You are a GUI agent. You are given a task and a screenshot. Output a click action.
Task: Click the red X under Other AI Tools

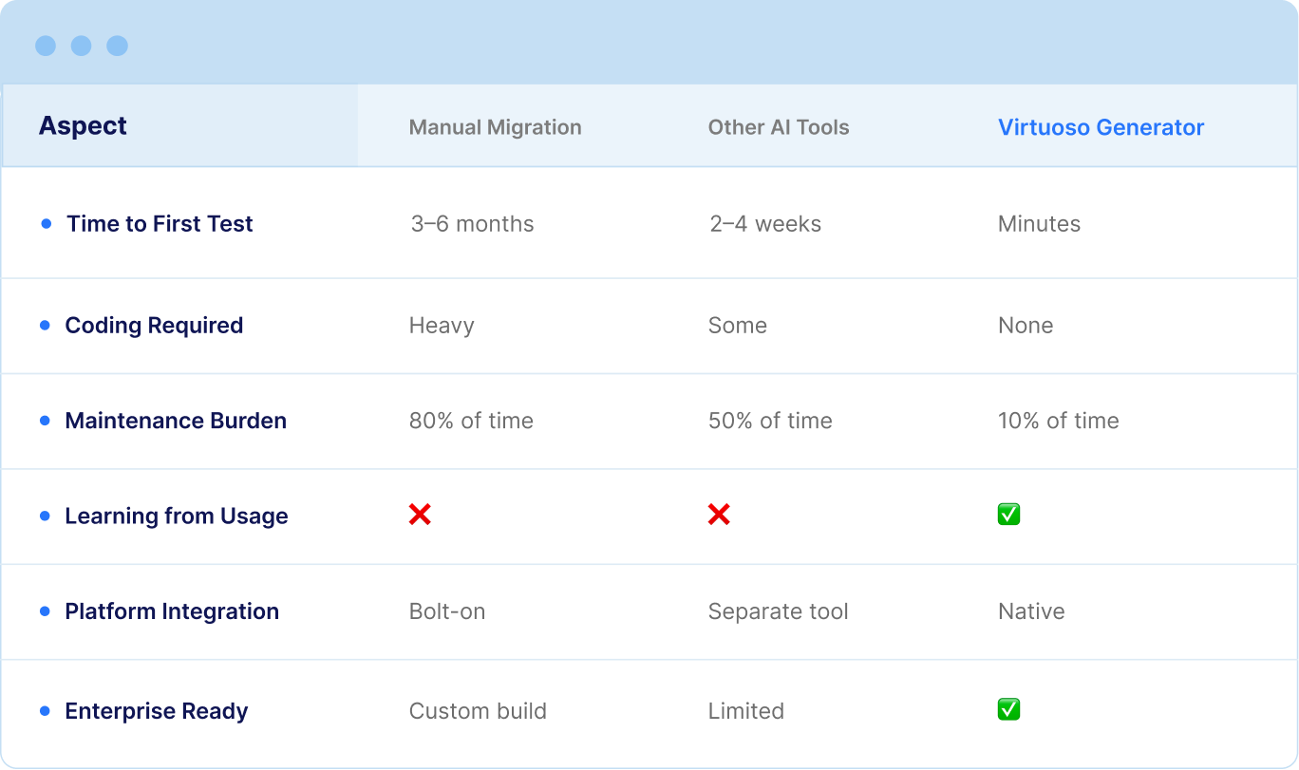coord(719,515)
